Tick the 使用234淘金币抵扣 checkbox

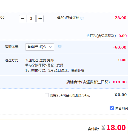pos(47,95)
